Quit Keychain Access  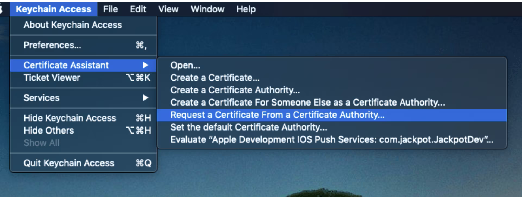[x=69, y=163]
